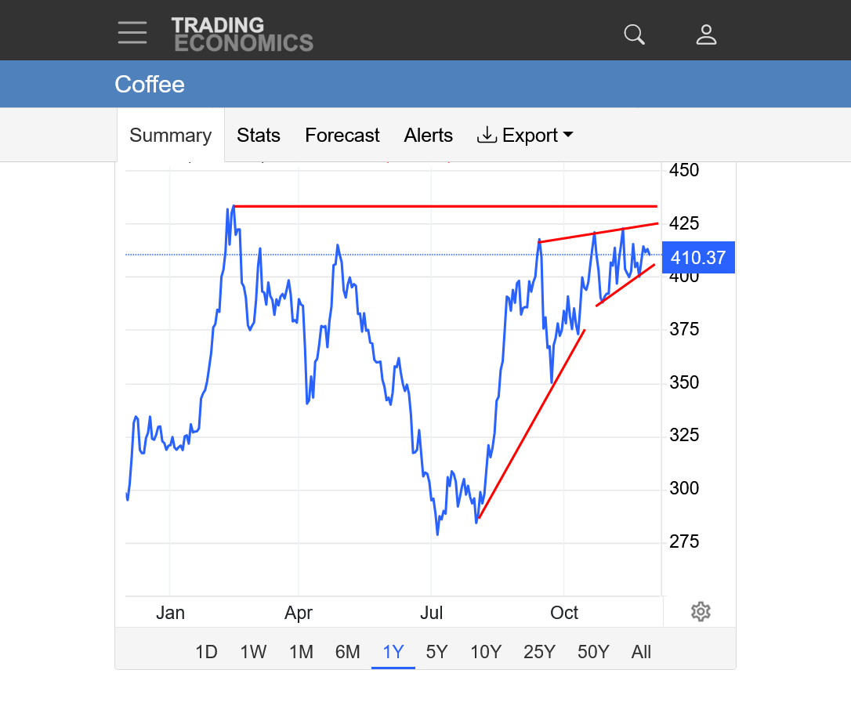Click the Trading Economics logo
The image size is (851, 706).
pyautogui.click(x=241, y=34)
